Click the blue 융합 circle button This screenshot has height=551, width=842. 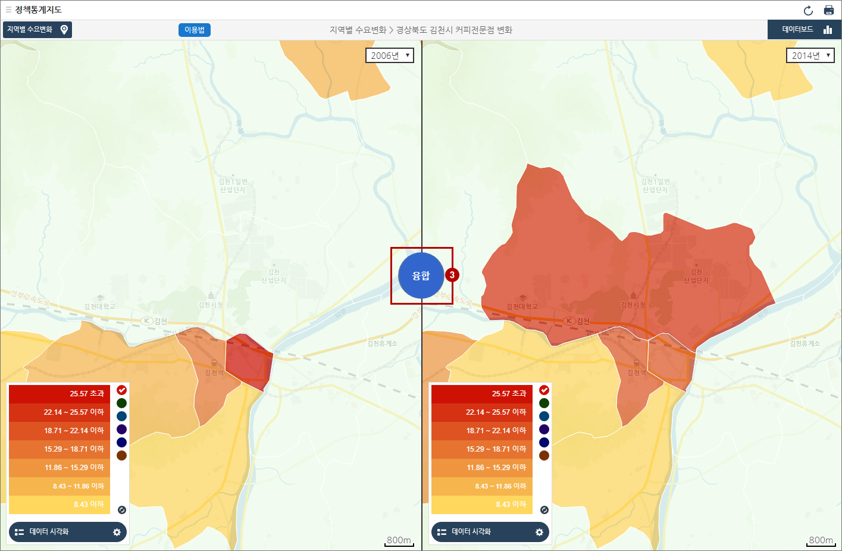click(421, 275)
